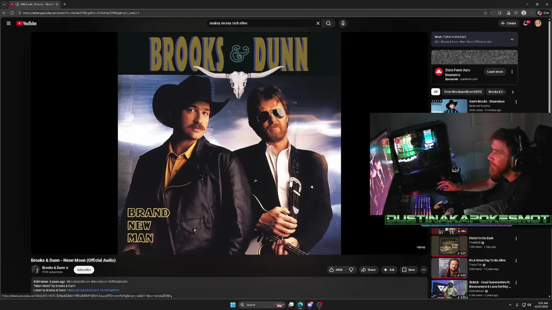This screenshot has width=552, height=310.
Task: Open Task View on the taskbar
Action: click(x=291, y=305)
